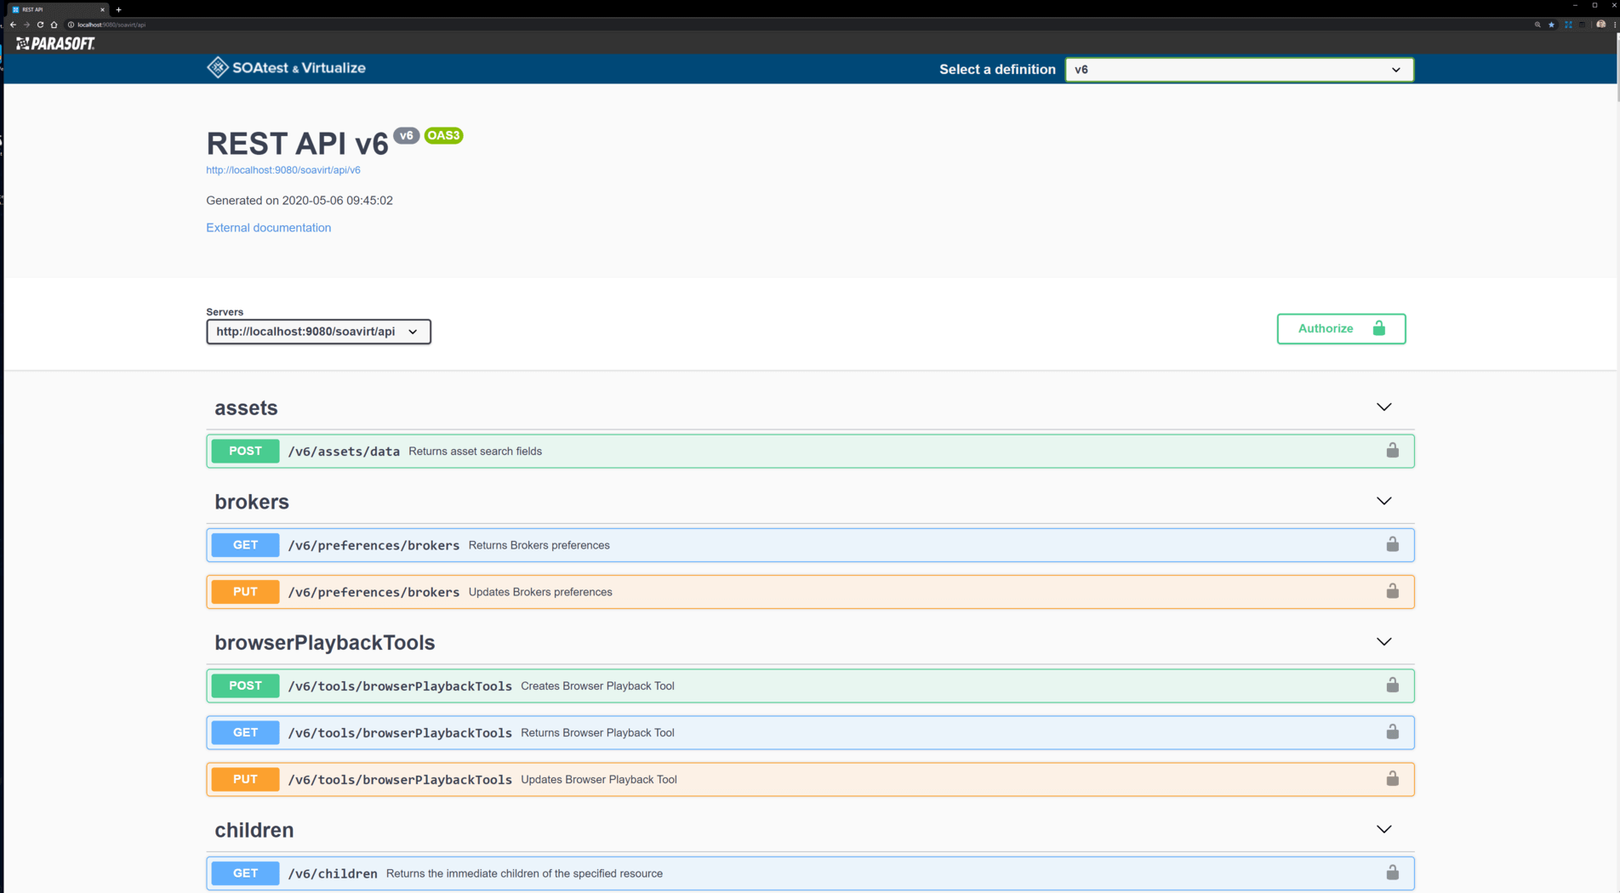This screenshot has height=893, width=1620.
Task: Open browser three-dot menu
Action: point(1614,25)
